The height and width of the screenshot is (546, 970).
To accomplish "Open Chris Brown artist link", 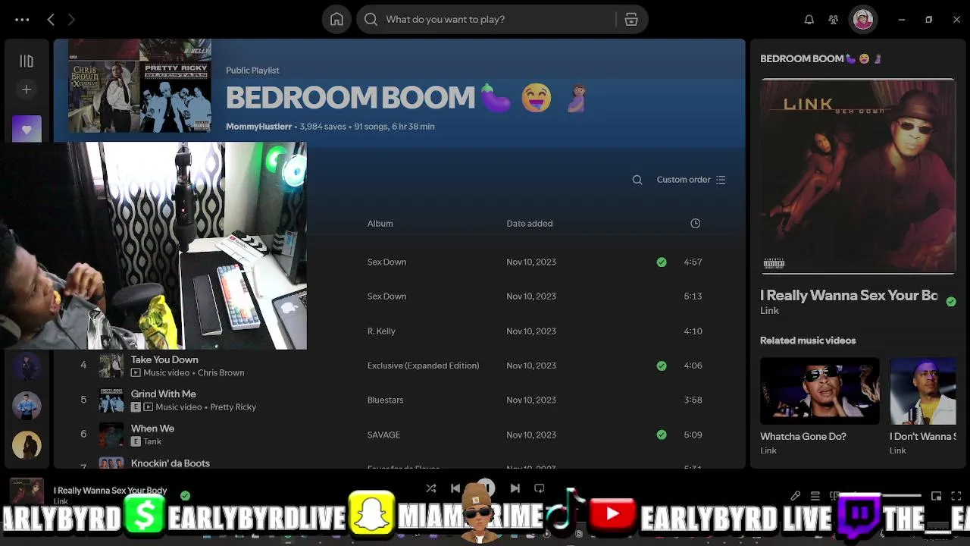I will pos(221,373).
